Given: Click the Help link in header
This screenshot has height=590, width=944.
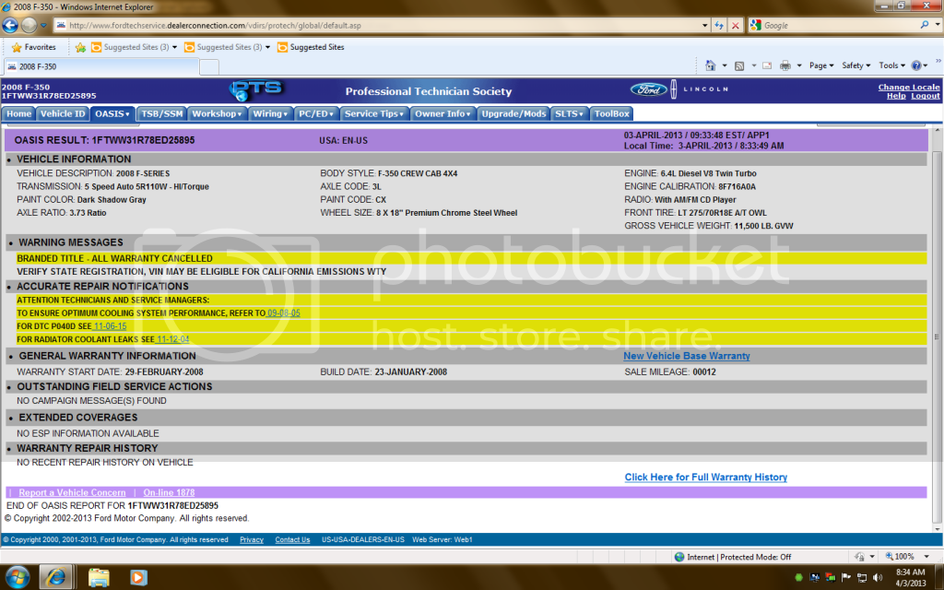Looking at the screenshot, I should [896, 96].
